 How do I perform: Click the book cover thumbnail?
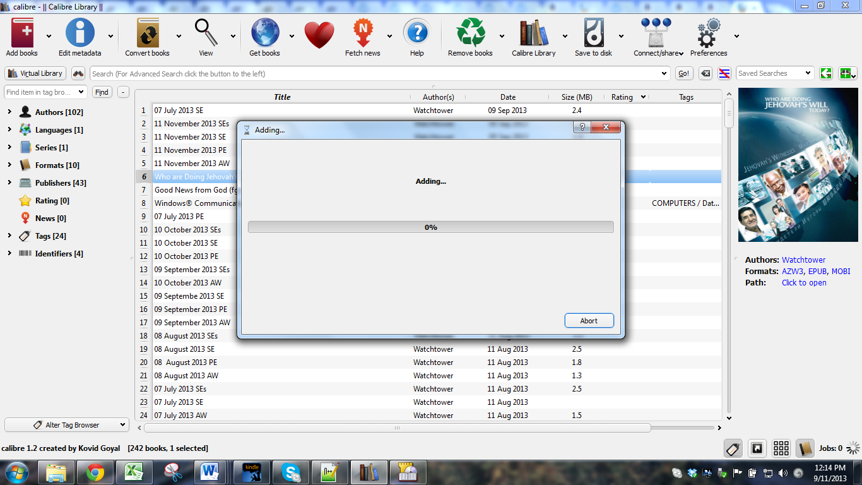click(798, 164)
